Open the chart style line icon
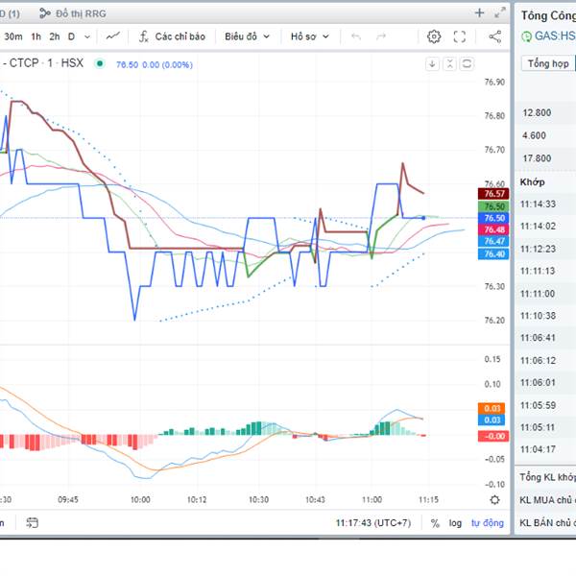The height and width of the screenshot is (576, 576). tap(113, 36)
